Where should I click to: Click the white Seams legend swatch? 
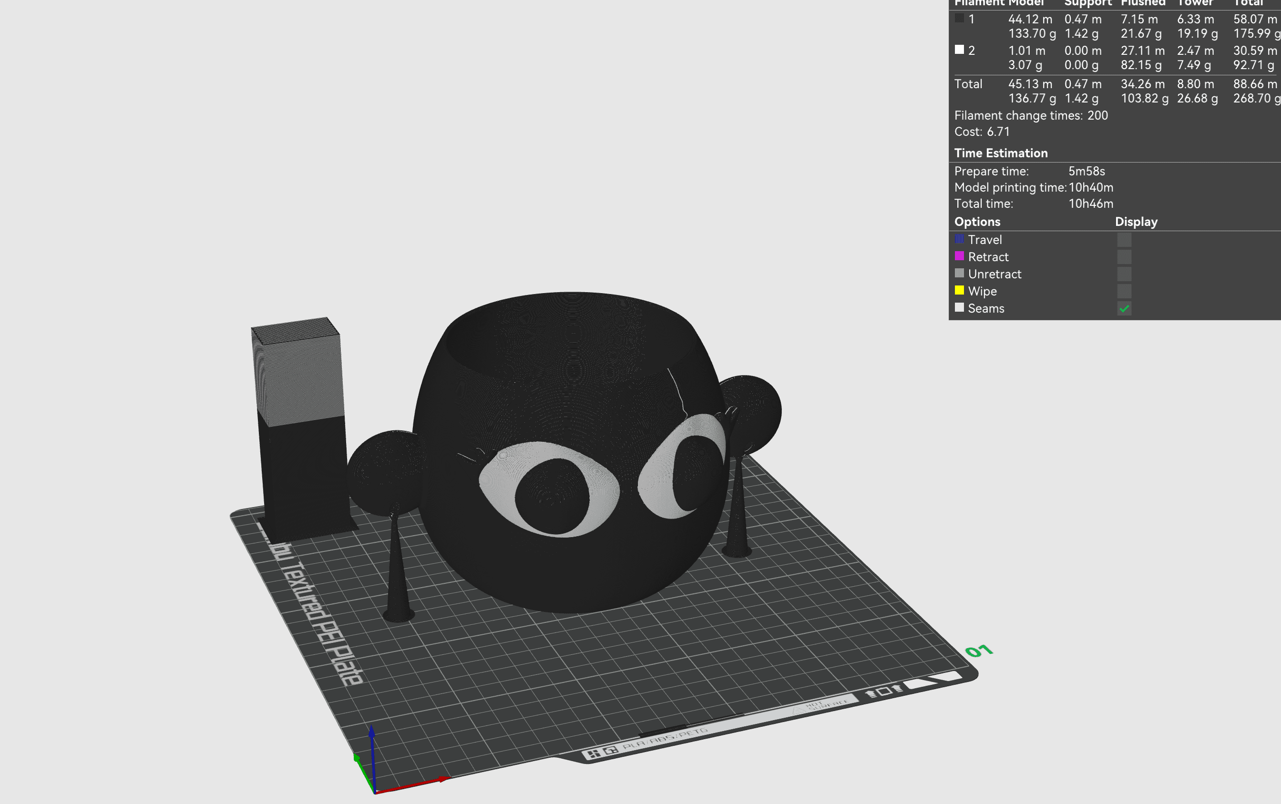point(959,307)
